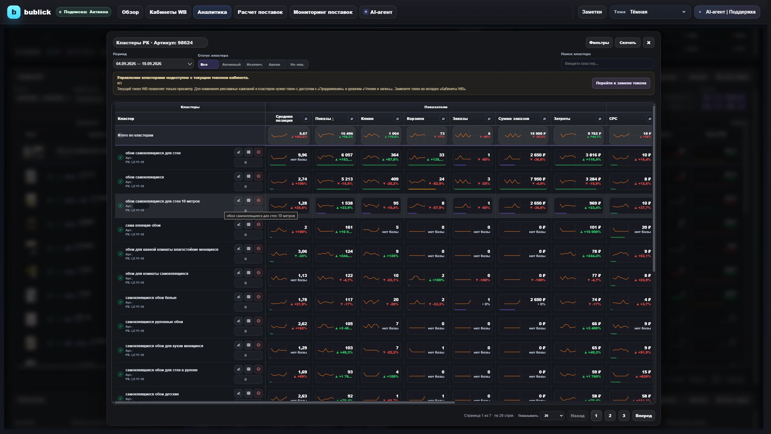Open chart icon for «обои самоклеящиеся для стен»

pos(239,152)
